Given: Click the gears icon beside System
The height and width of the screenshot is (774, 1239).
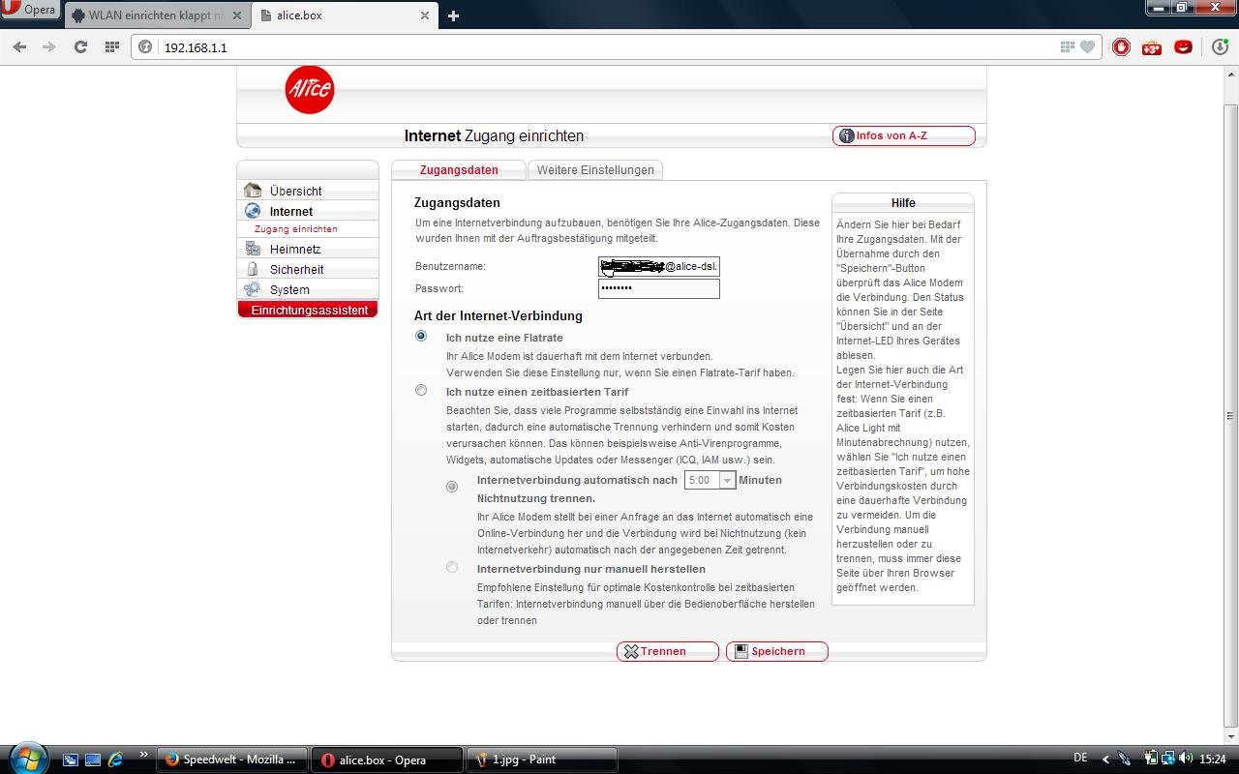Looking at the screenshot, I should (253, 289).
